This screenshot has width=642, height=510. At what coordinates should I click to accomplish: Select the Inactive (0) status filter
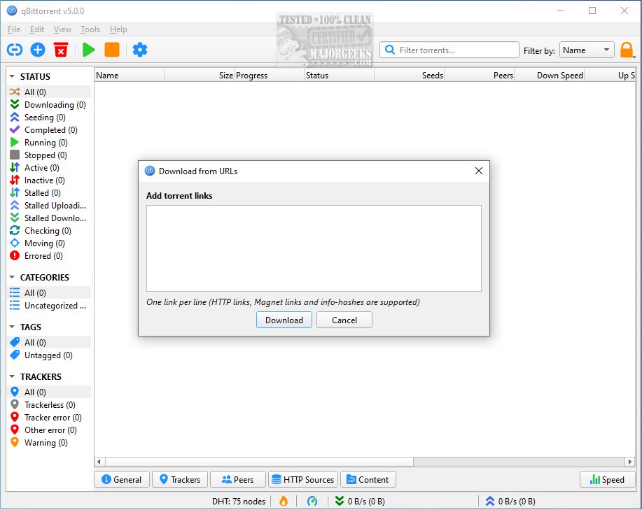(x=49, y=180)
